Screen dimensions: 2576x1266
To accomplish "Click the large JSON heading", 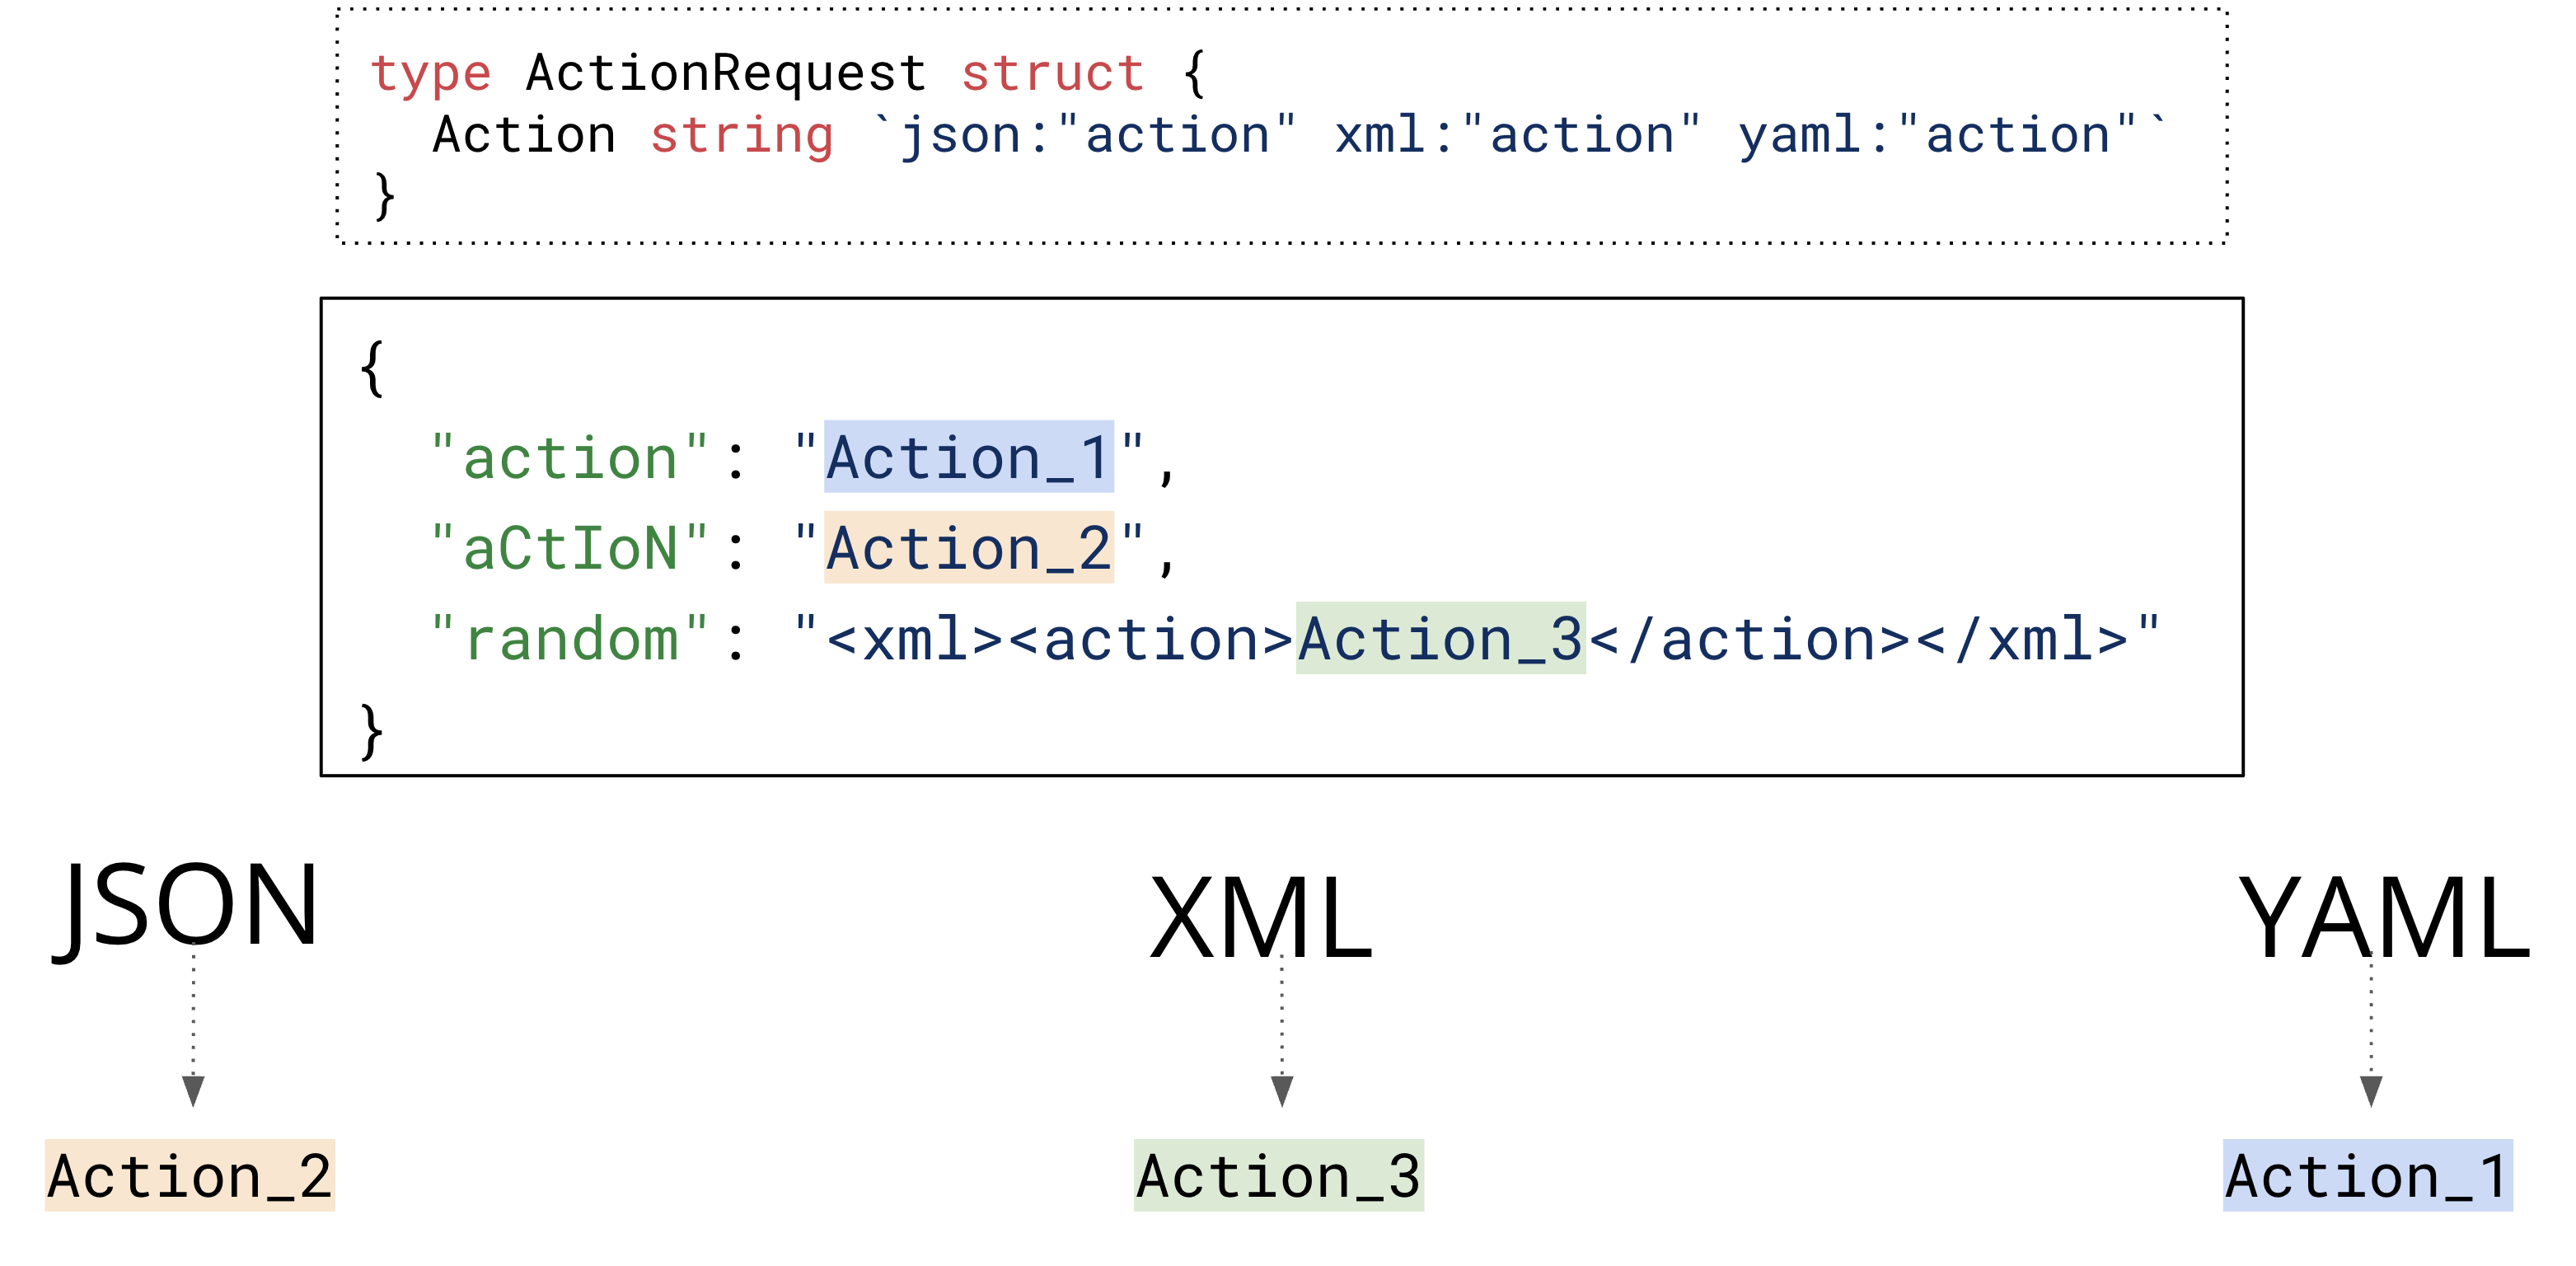I will pos(188,905).
